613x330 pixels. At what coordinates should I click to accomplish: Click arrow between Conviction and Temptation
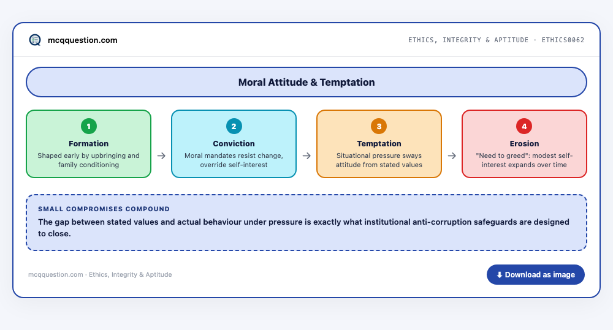click(x=306, y=156)
